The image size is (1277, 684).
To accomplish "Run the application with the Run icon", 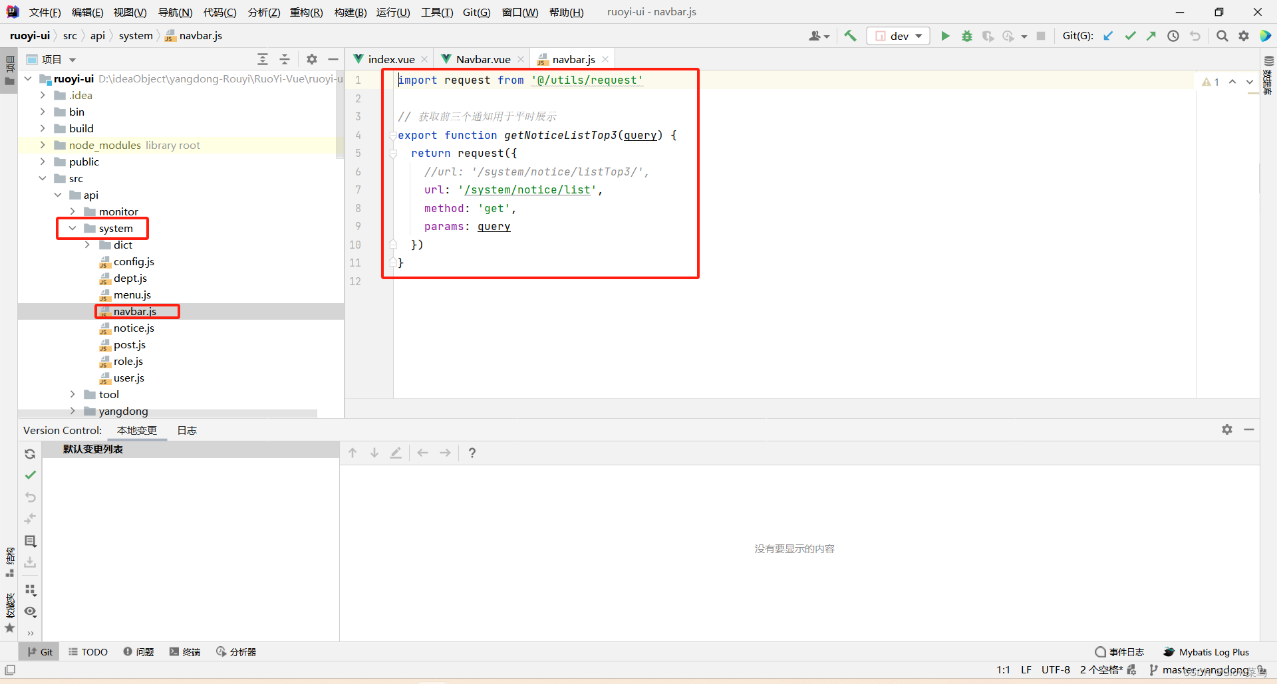I will click(945, 36).
